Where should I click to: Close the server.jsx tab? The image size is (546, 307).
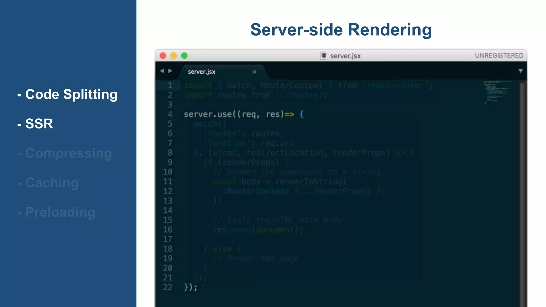254,72
